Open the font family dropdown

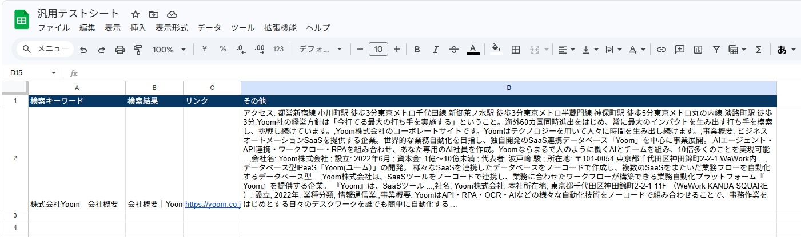tap(321, 50)
